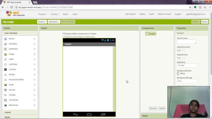Open the Screen1 selector dropdown
This screenshot has width=212, height=119.
[42, 22]
